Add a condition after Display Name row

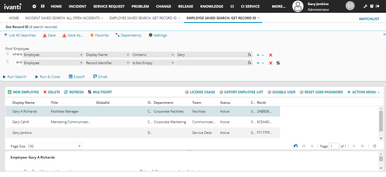pos(258,55)
